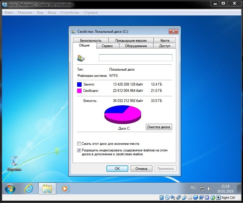Click the display icon in VirtualBox status bar
The image size is (243, 203).
[x=195, y=197]
